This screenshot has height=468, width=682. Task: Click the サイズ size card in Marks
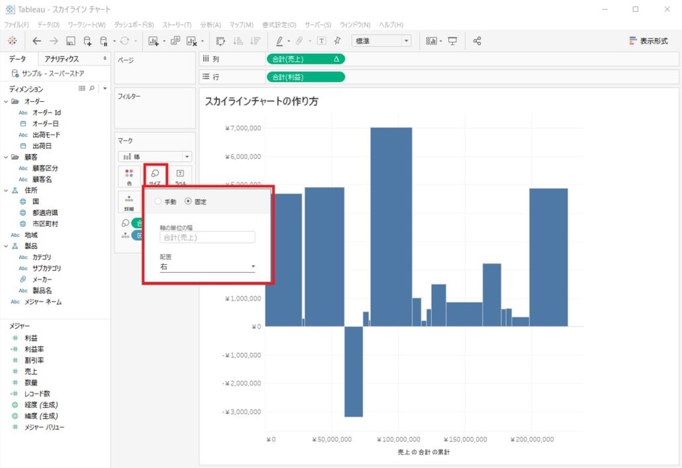(x=155, y=176)
